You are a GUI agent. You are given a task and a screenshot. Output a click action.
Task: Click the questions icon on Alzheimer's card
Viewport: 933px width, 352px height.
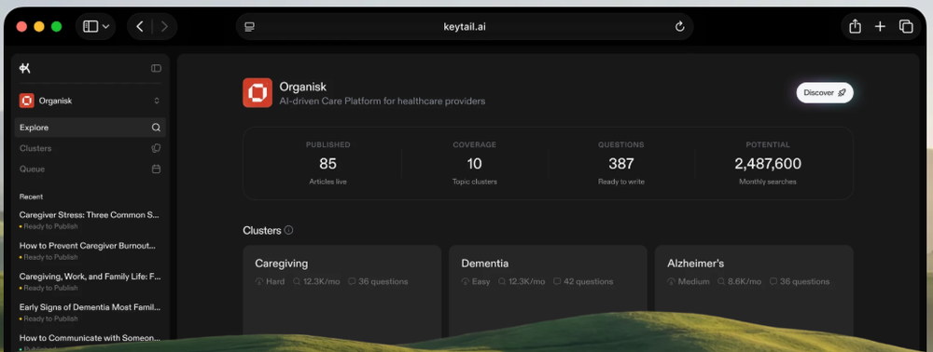773,281
